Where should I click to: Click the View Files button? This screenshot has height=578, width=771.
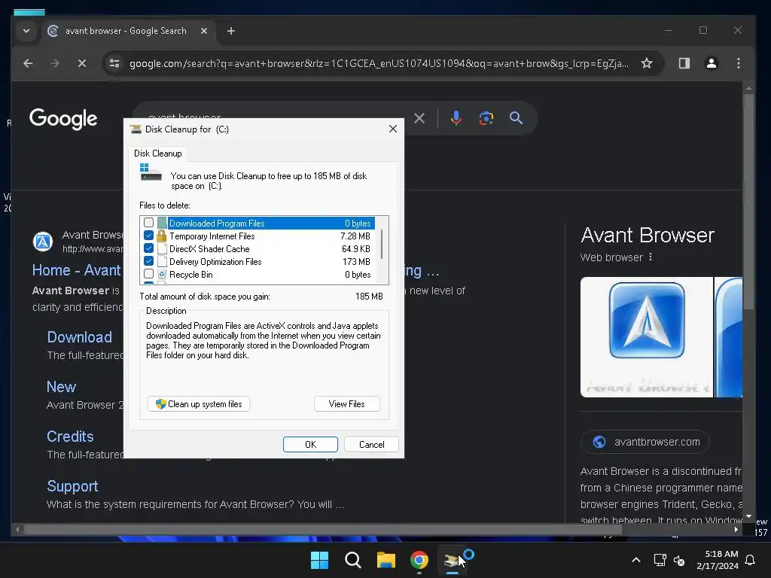pyautogui.click(x=346, y=404)
